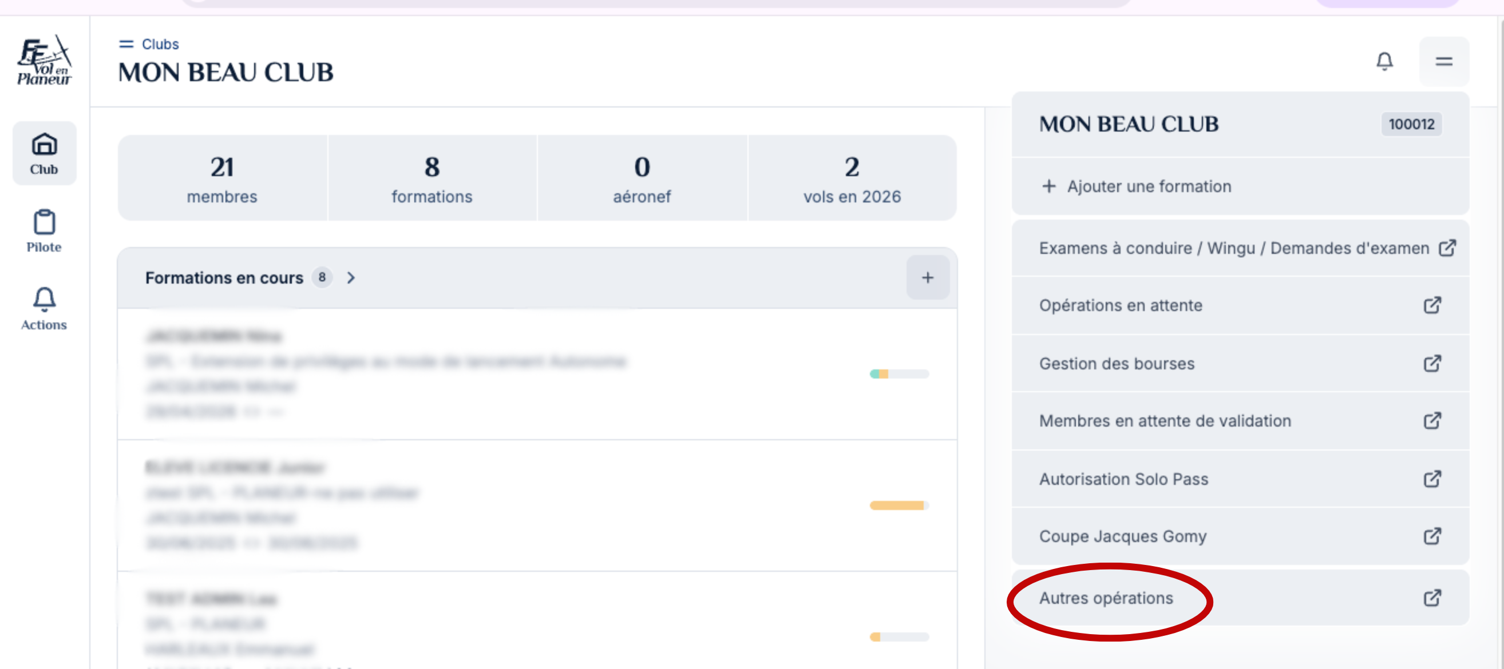Click progress bar of first formation row
Image resolution: width=1504 pixels, height=669 pixels.
[899, 374]
